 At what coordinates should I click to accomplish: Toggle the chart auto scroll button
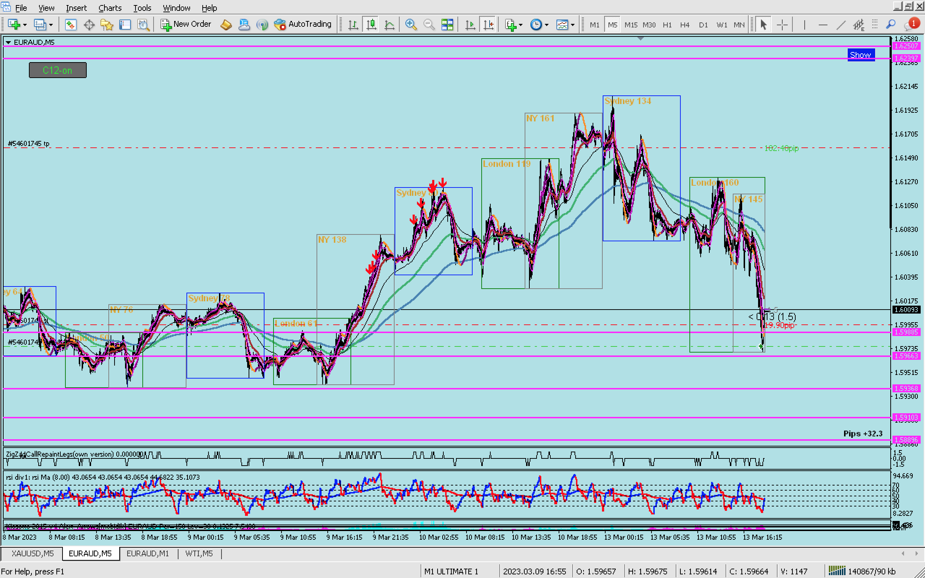click(x=470, y=25)
